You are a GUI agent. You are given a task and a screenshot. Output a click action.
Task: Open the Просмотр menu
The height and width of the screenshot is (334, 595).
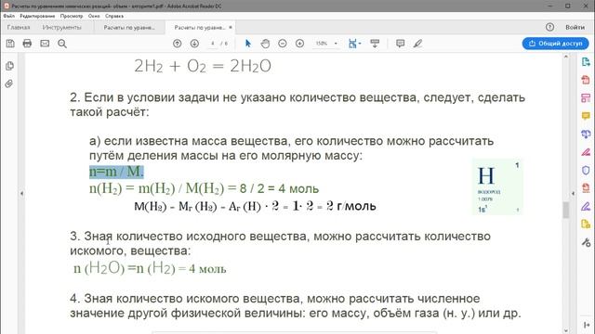[x=72, y=16]
